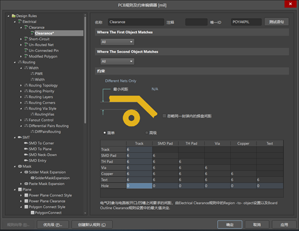This screenshot has height=231, width=299.
Task: Open the first object matches All dropdown
Action: pyautogui.click(x=118, y=42)
